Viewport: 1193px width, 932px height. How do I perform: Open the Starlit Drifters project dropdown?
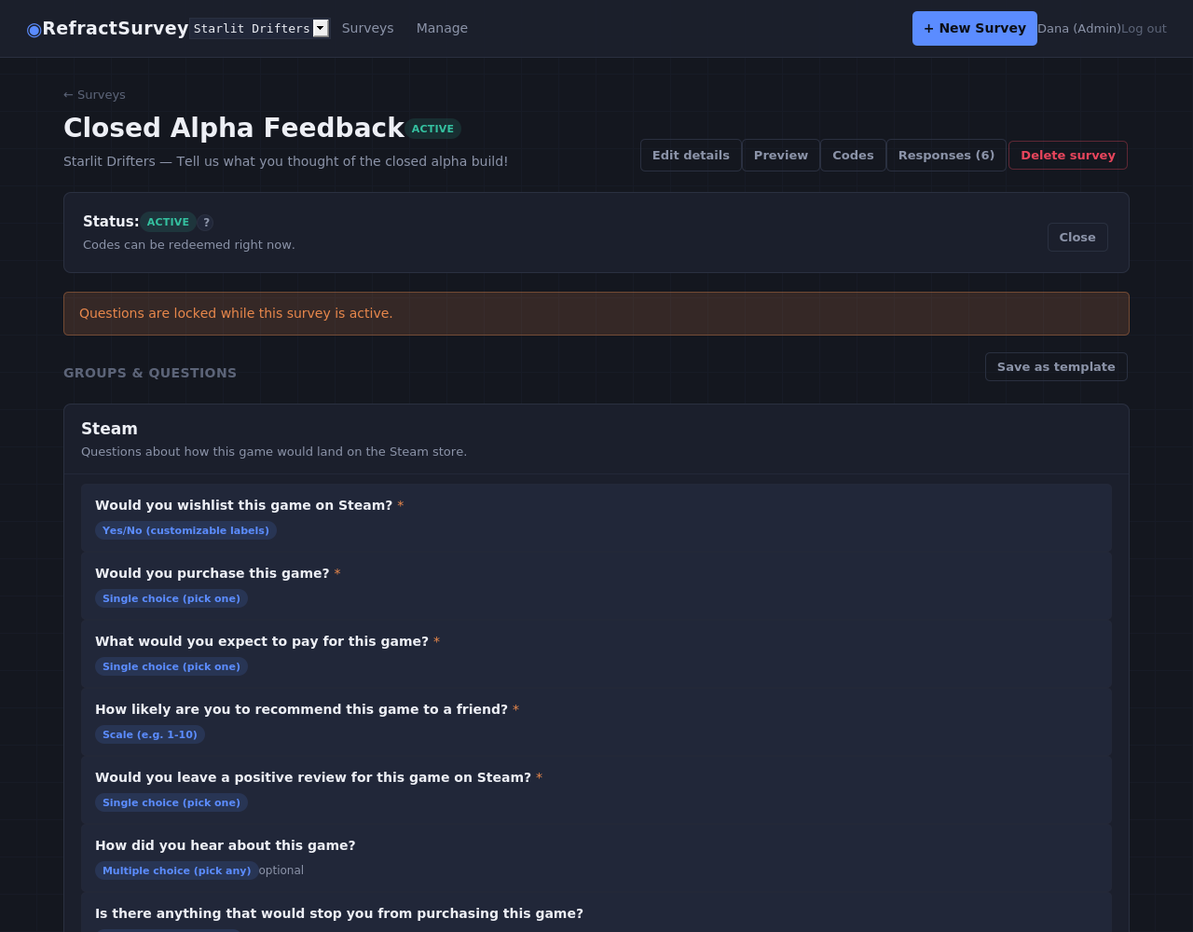[259, 28]
